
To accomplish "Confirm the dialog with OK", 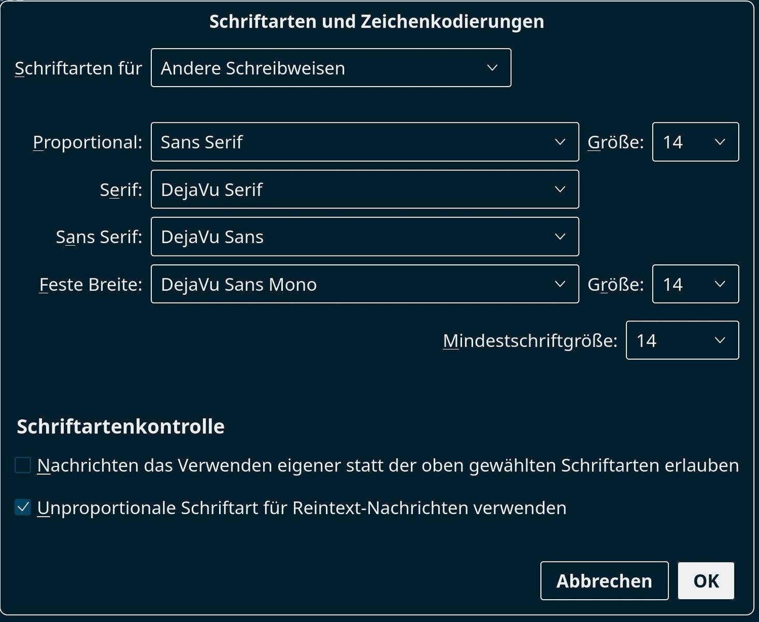I will click(x=706, y=581).
